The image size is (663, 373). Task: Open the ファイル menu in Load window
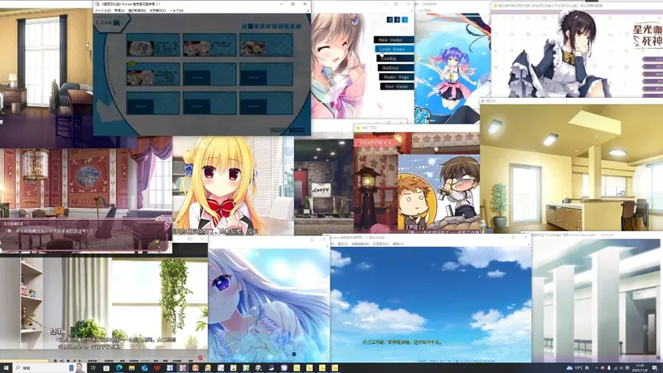(x=103, y=11)
